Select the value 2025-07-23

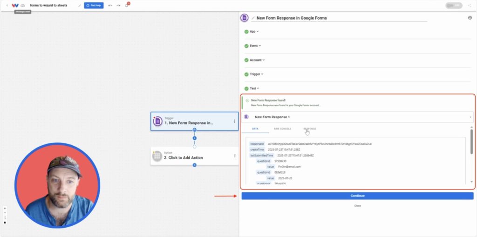tap(285, 178)
